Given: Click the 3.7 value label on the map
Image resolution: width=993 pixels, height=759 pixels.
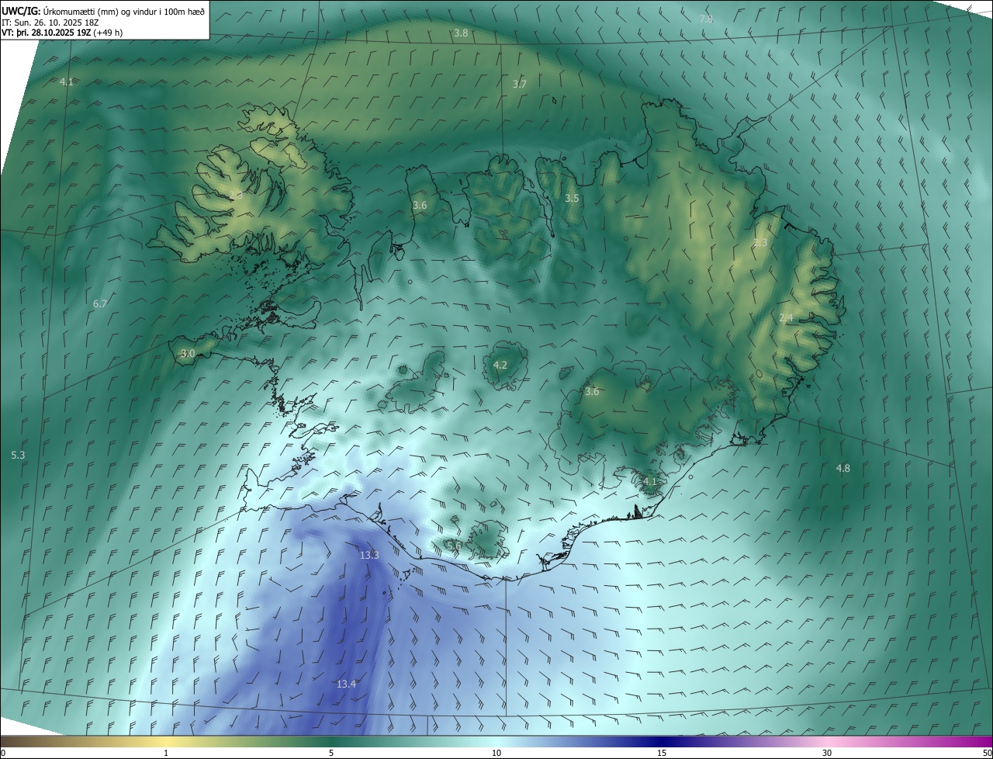Looking at the screenshot, I should pyautogui.click(x=520, y=84).
